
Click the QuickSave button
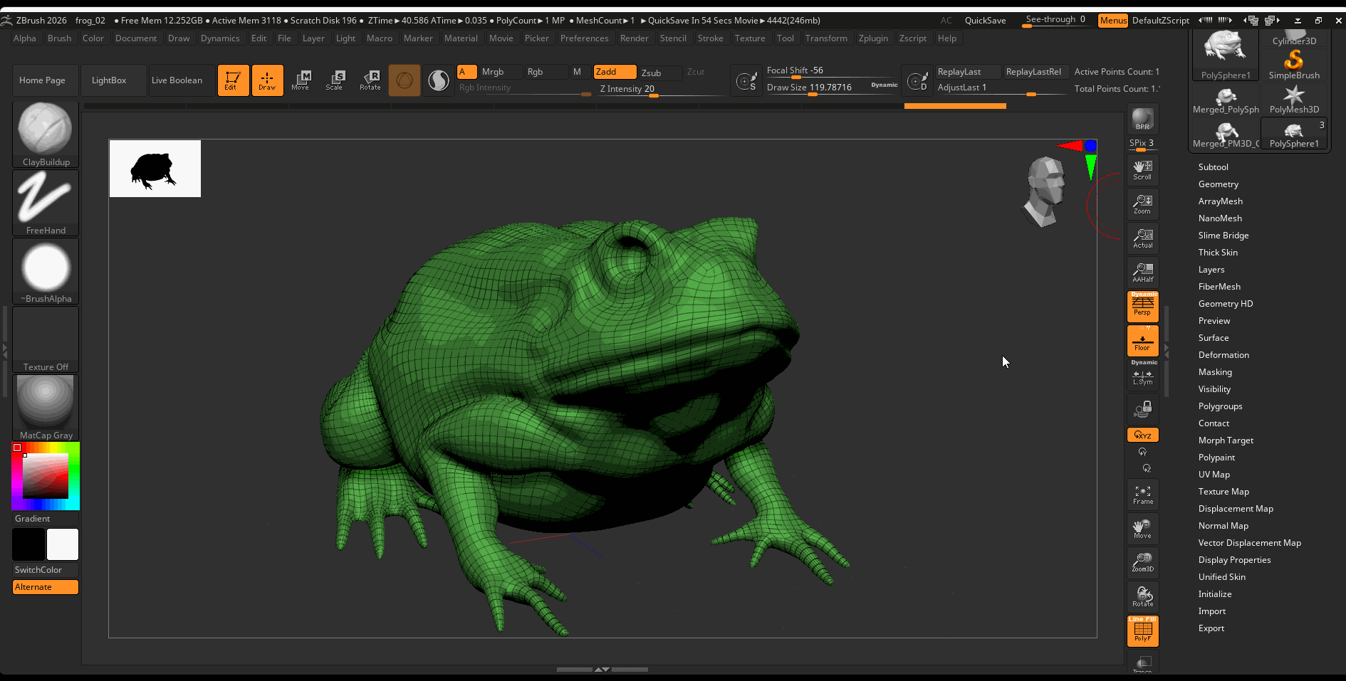(985, 21)
